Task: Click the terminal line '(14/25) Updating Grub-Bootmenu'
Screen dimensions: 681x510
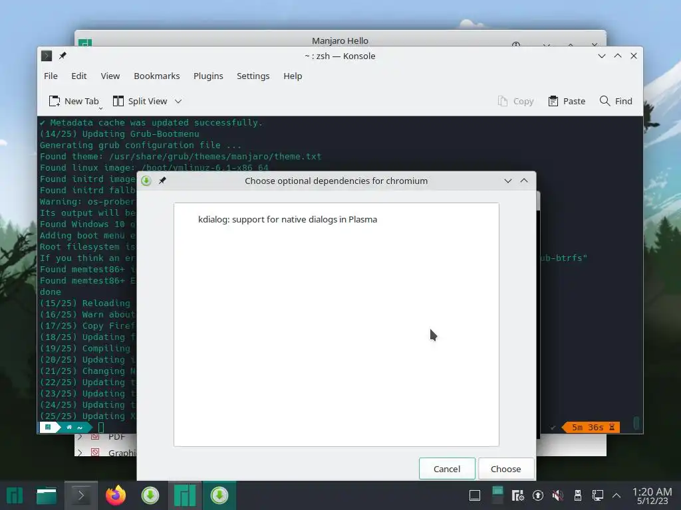Action: coord(120,134)
